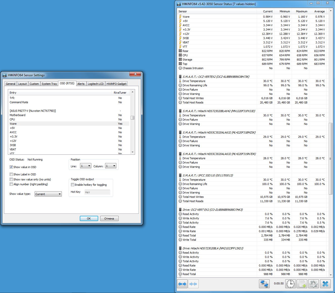Switch to the General tab
The width and height of the screenshot is (335, 293).
coord(11,84)
